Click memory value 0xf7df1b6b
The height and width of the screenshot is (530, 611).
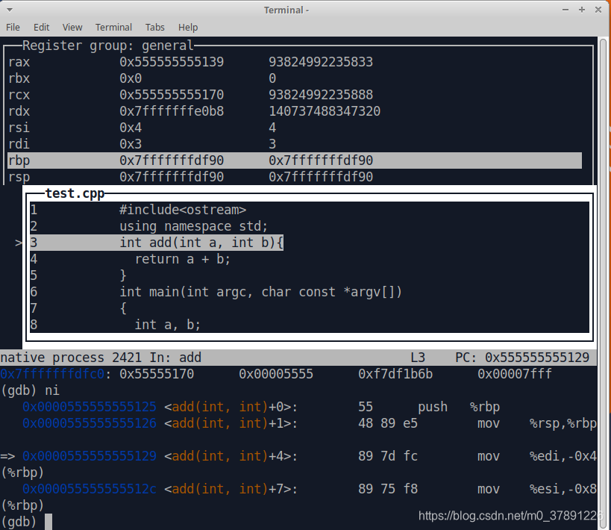(x=395, y=374)
